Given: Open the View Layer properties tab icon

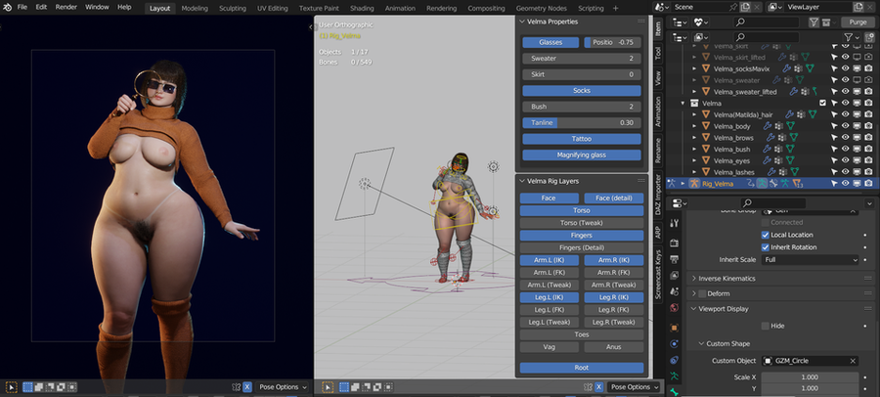Looking at the screenshot, I should [x=674, y=276].
